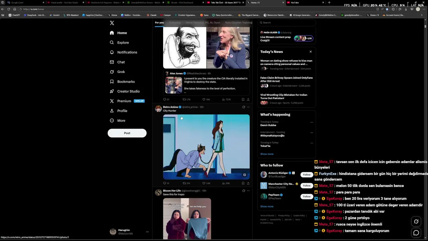Open ChatGPT bookmark in bookmarks bar
428x241 pixels.
pyautogui.click(x=14, y=15)
